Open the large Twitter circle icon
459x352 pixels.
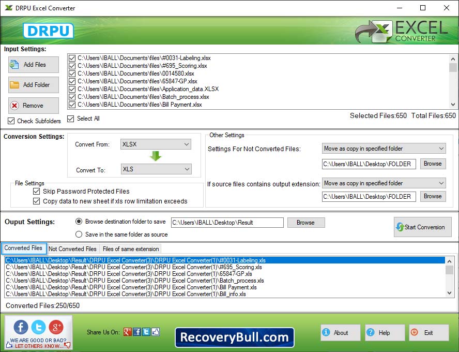(x=38, y=327)
